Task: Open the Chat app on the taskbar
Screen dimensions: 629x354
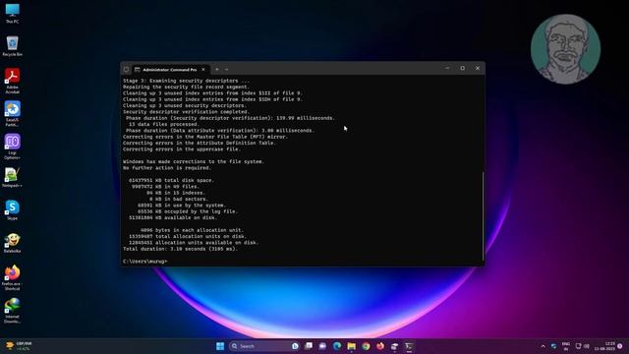Action: (x=322, y=346)
